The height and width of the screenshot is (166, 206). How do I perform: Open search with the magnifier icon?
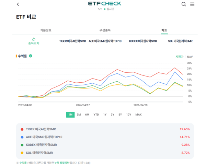coord(184,4)
